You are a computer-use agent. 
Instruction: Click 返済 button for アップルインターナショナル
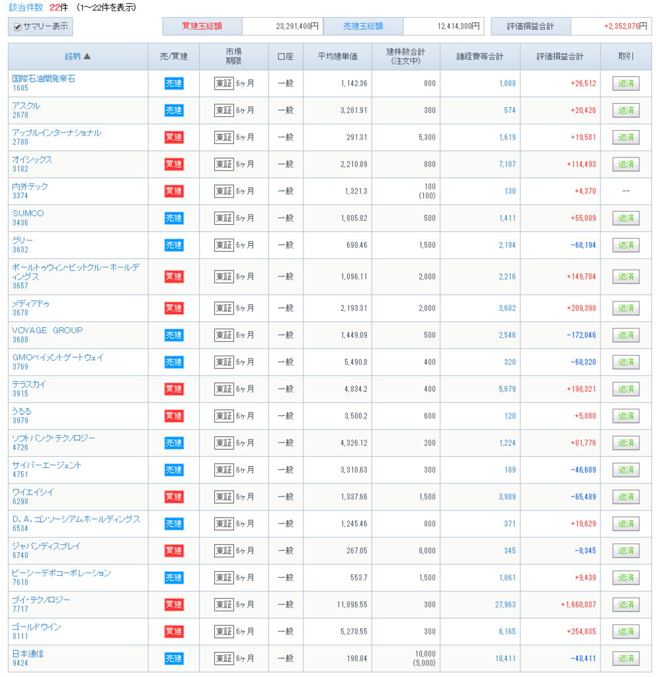tap(626, 138)
